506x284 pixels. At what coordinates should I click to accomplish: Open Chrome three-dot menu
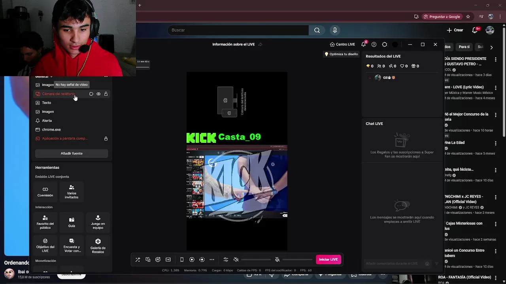click(500, 17)
